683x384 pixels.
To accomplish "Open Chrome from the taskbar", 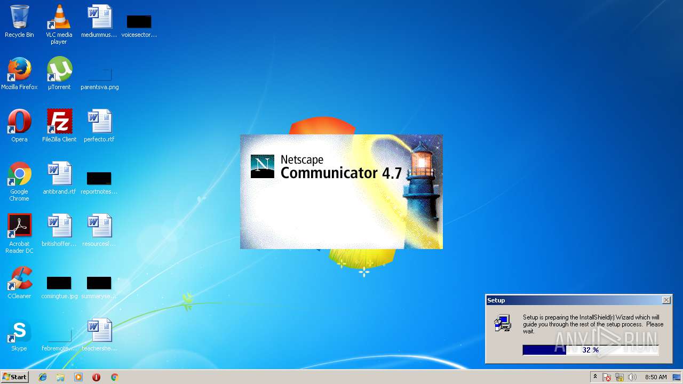I will 114,377.
